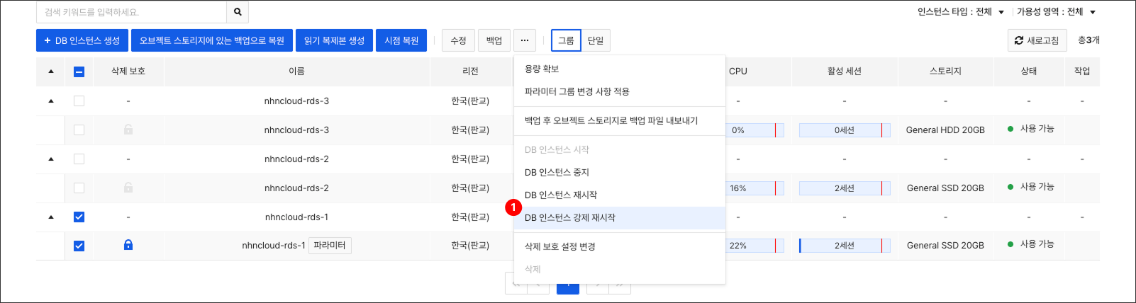Viewport: 1136px width, 303px height.
Task: Select DB 인스턴스 강제 재시작 menu item
Action: click(620, 217)
